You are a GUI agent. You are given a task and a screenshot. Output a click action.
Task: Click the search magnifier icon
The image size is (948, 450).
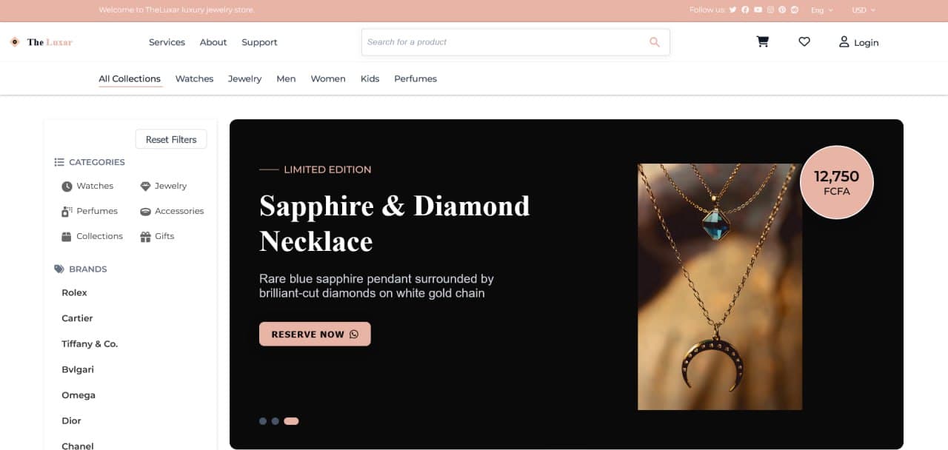pos(655,42)
